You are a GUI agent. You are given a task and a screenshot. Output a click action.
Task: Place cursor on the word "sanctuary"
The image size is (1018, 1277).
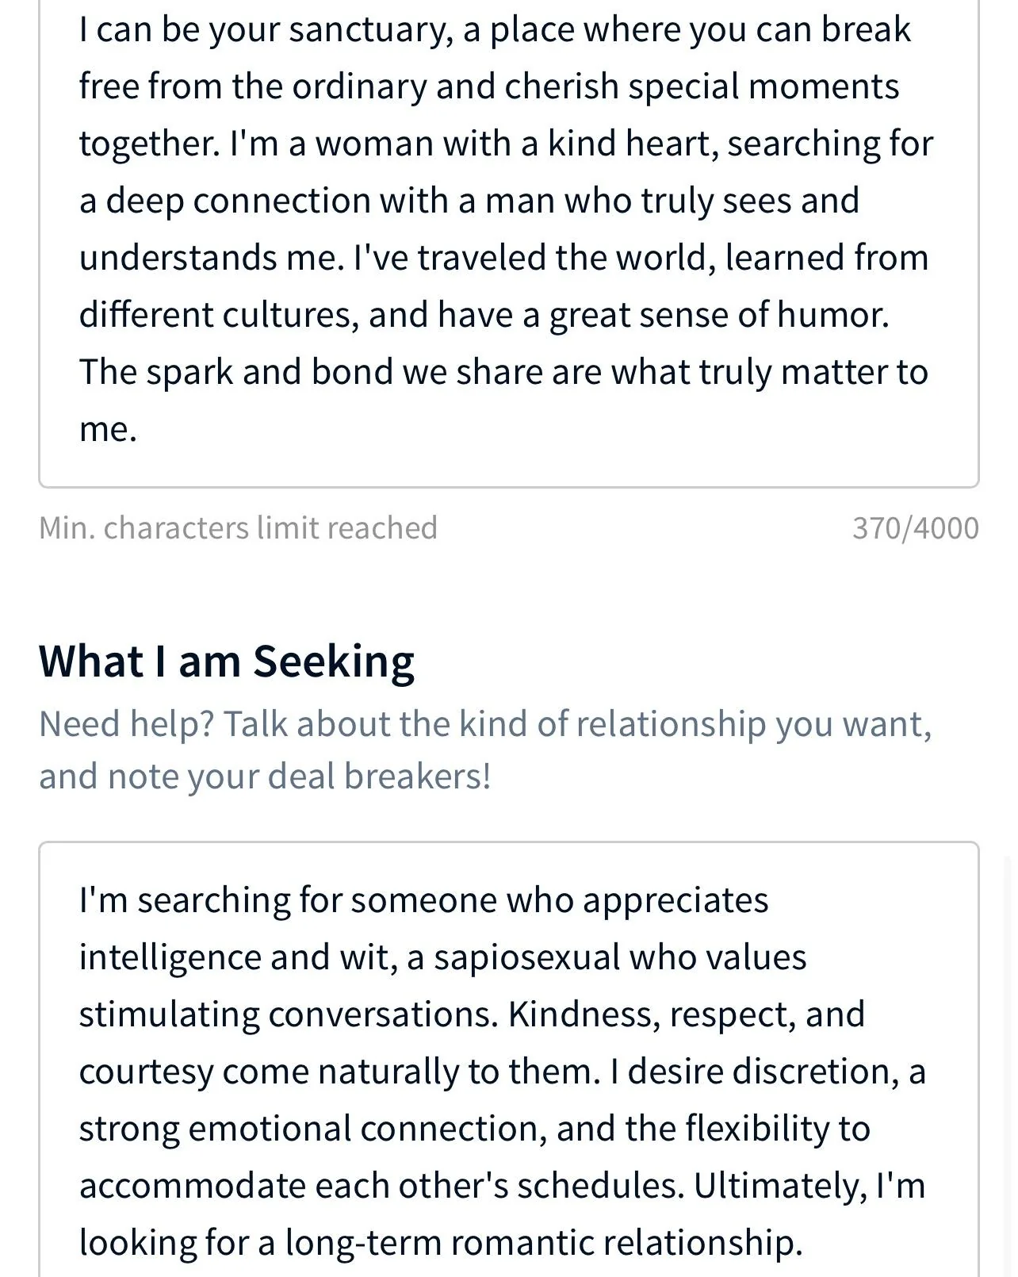(371, 30)
